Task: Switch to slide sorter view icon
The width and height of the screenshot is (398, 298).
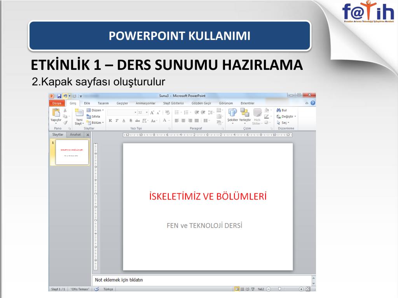Action: pos(242,289)
